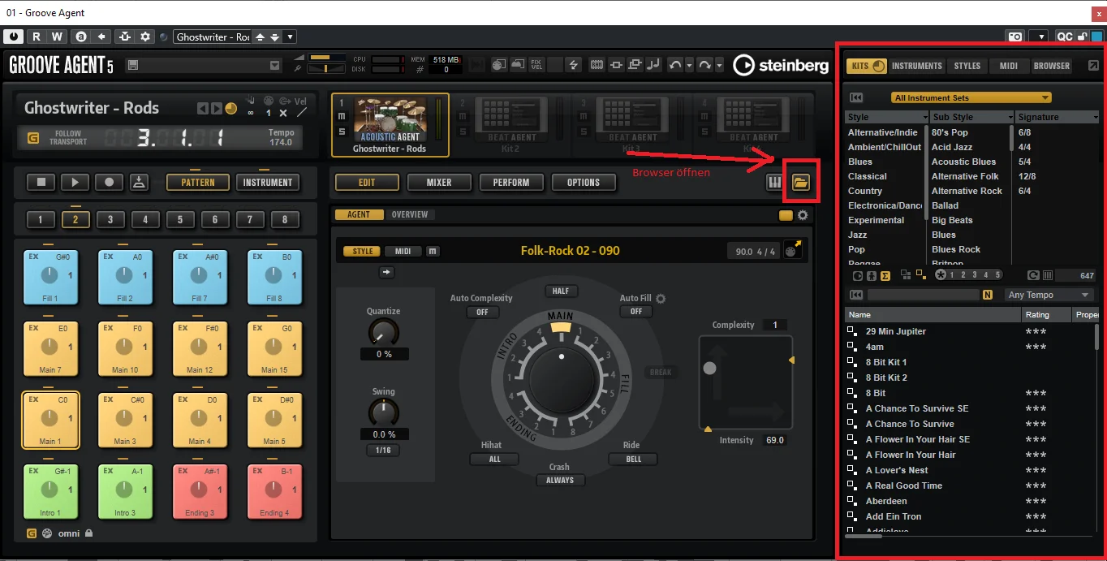Click the rewind icon above Style column
The height and width of the screenshot is (561, 1107).
click(856, 97)
